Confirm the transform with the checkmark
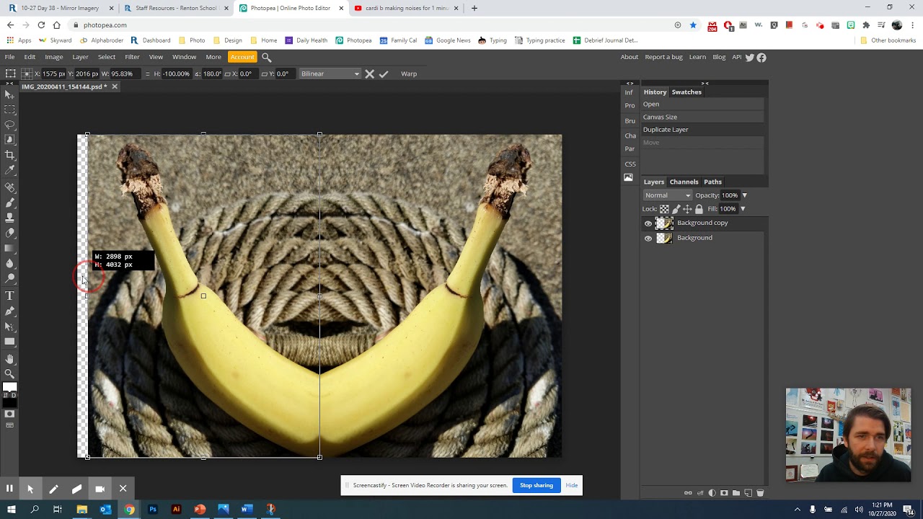This screenshot has height=519, width=923. click(384, 74)
